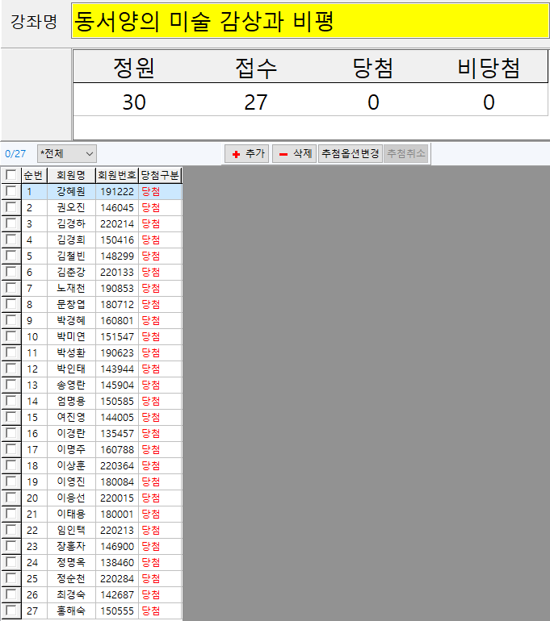
Task: Click member number 138460
Action: pos(117,562)
